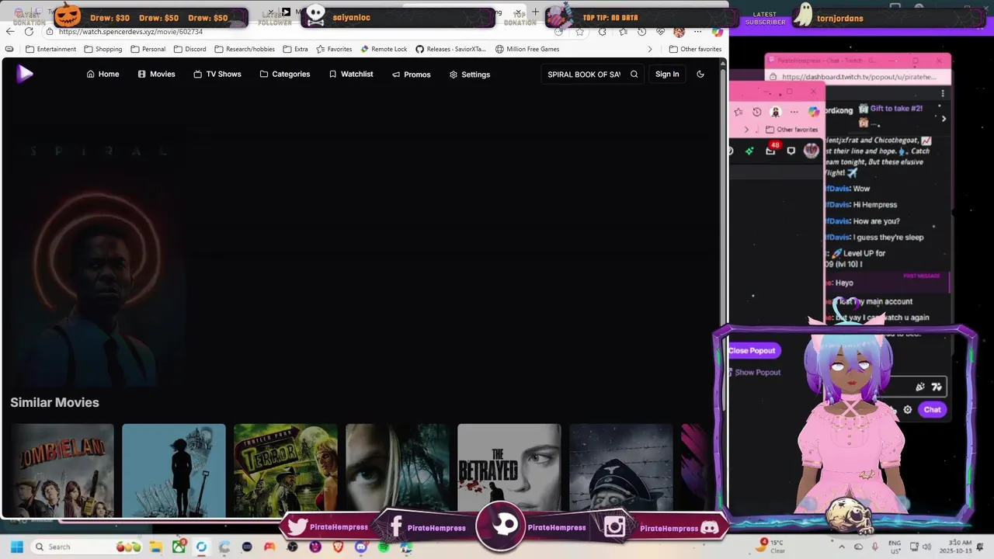Click the star favorite-this-page icon

579,32
